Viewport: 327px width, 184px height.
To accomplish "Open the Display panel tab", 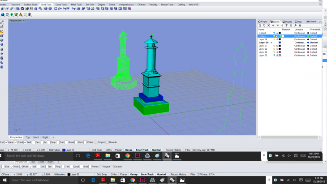I will pos(288,21).
